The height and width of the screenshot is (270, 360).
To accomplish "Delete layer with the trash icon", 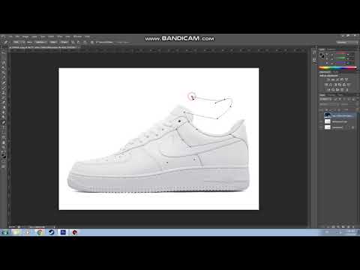I will pyautogui.click(x=353, y=226).
